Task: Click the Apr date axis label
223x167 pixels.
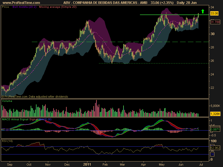Action: click(x=143, y=164)
